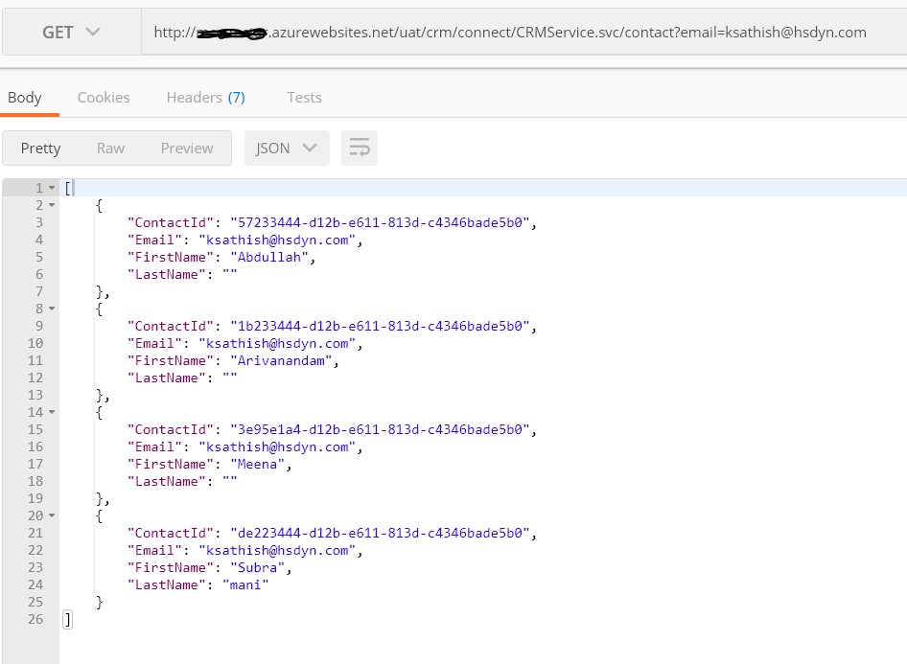The image size is (907, 664).
Task: Switch to Preview response view
Action: [187, 148]
